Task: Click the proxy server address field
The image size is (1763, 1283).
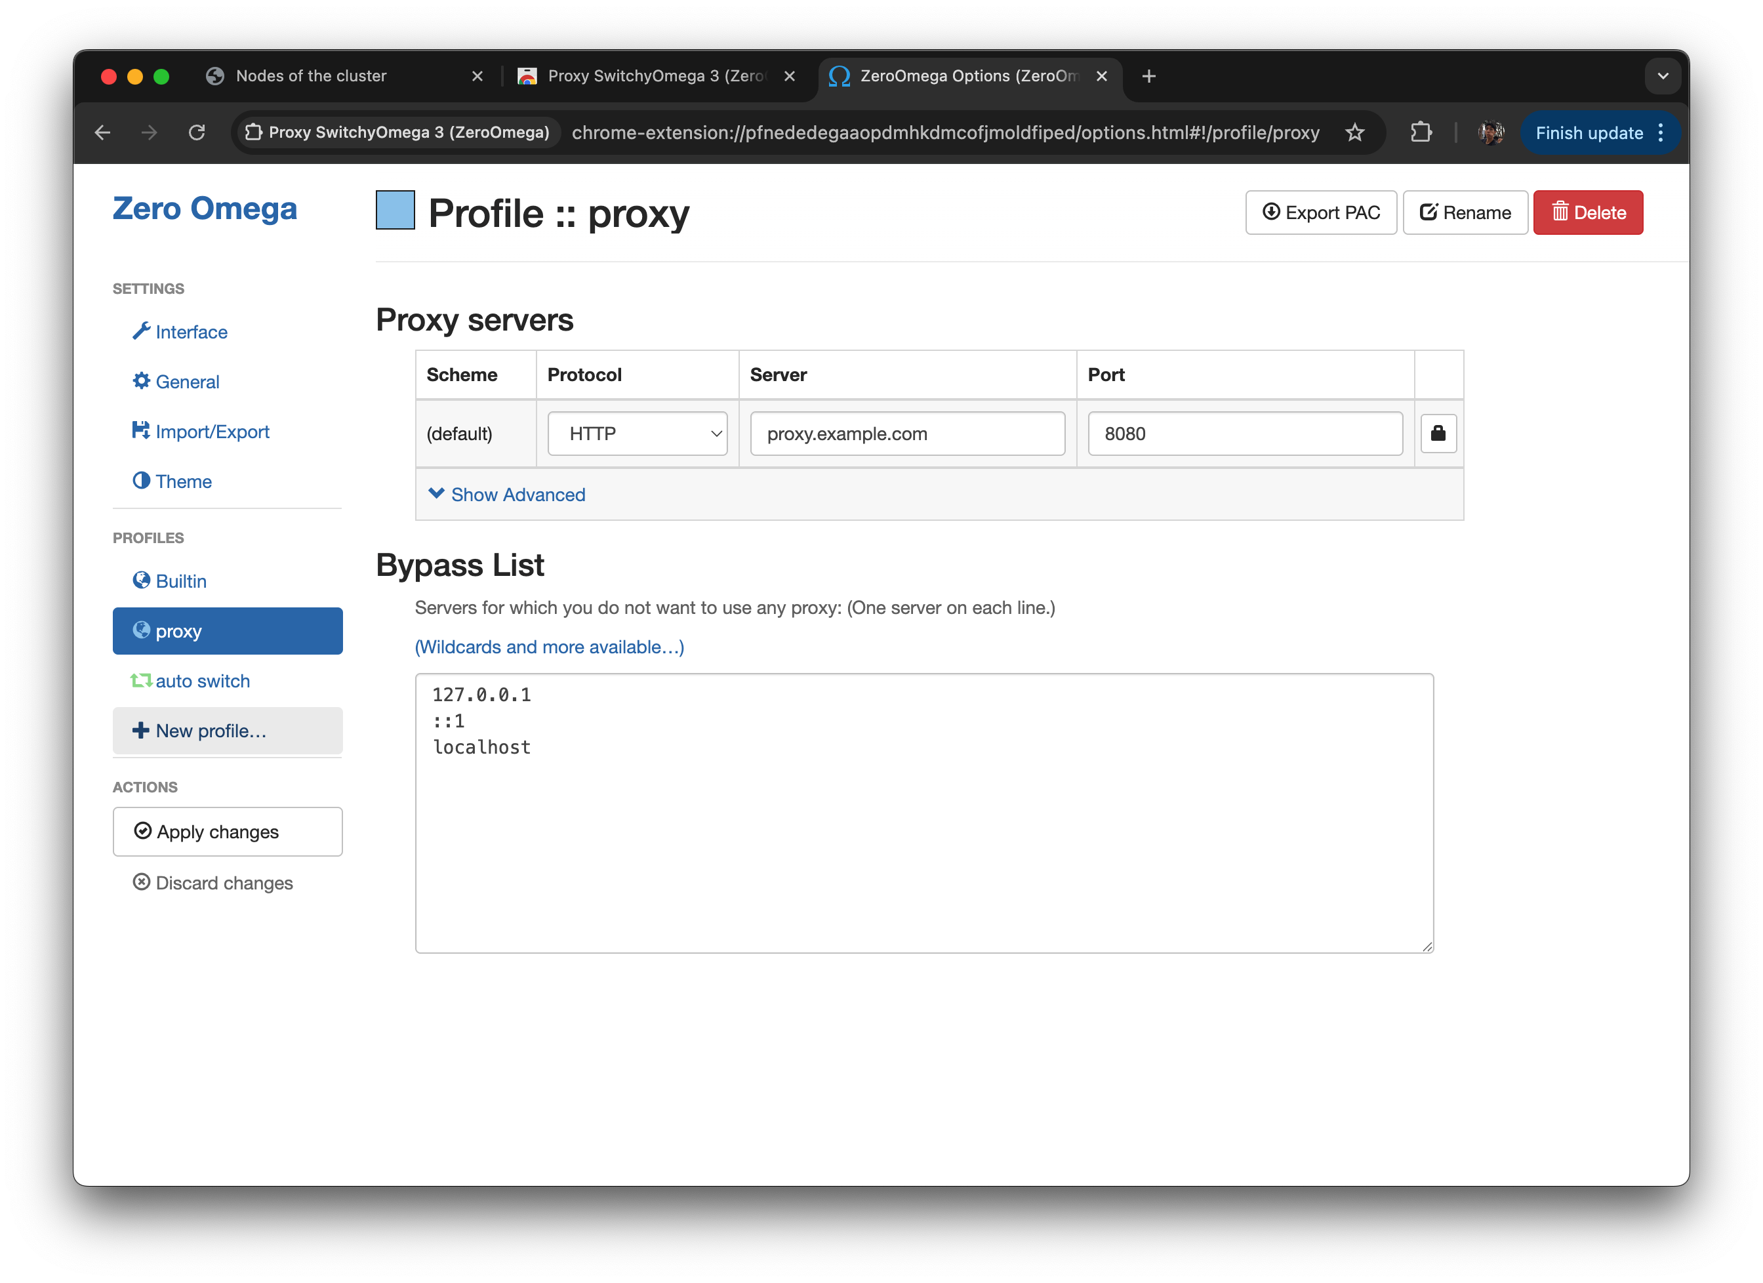Action: (x=906, y=433)
